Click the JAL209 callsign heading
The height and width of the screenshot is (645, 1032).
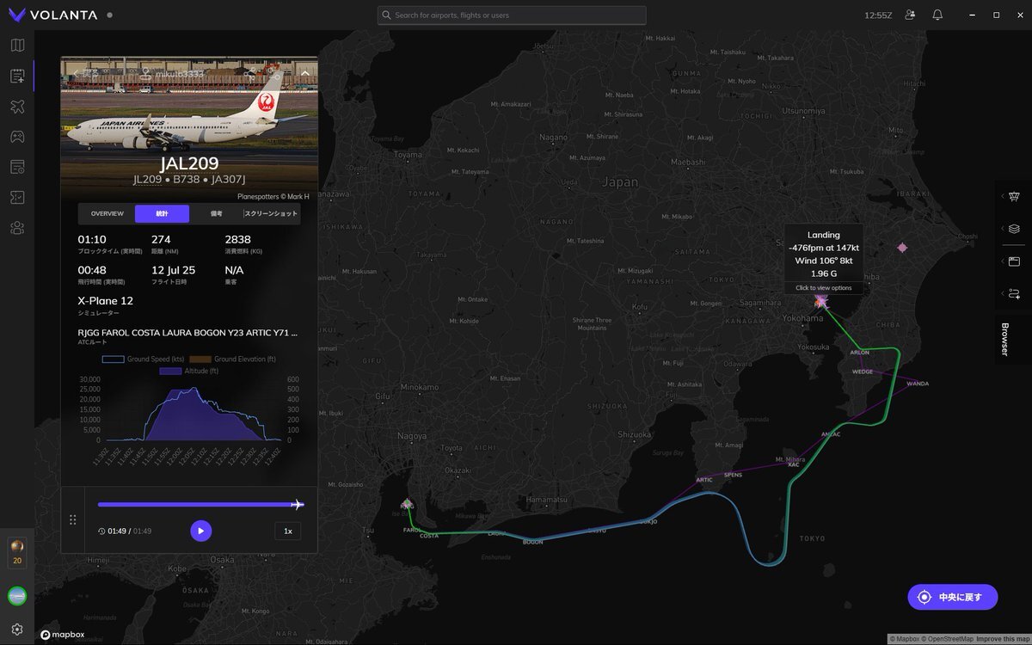click(189, 163)
